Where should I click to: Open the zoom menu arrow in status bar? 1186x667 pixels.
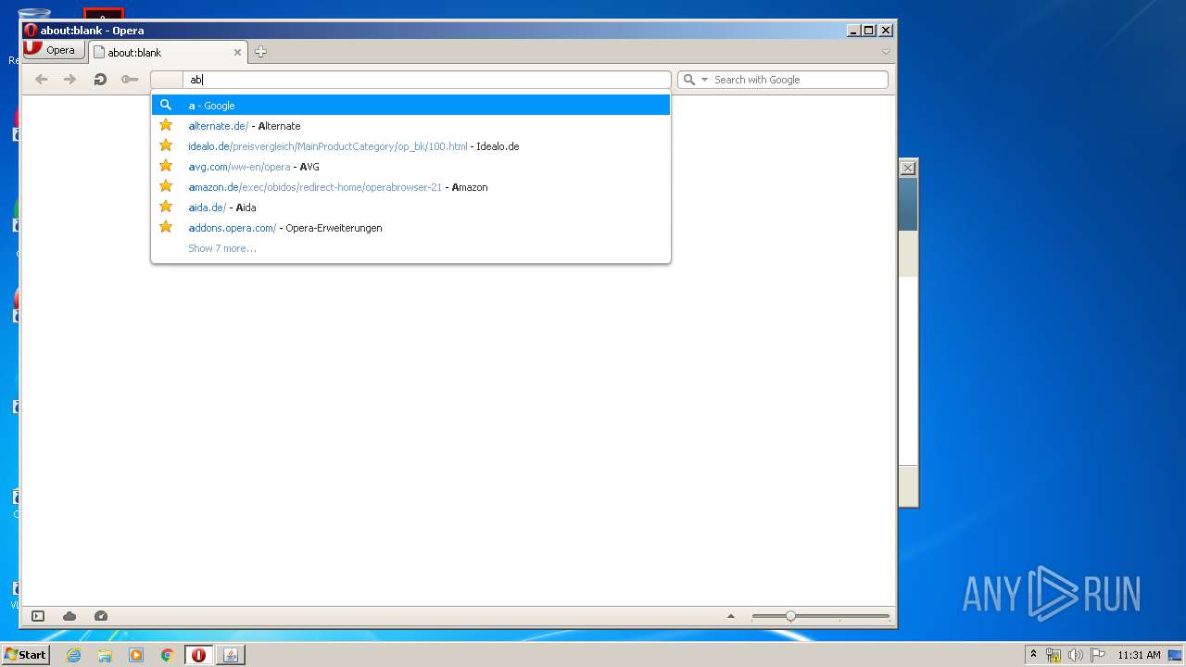[731, 616]
